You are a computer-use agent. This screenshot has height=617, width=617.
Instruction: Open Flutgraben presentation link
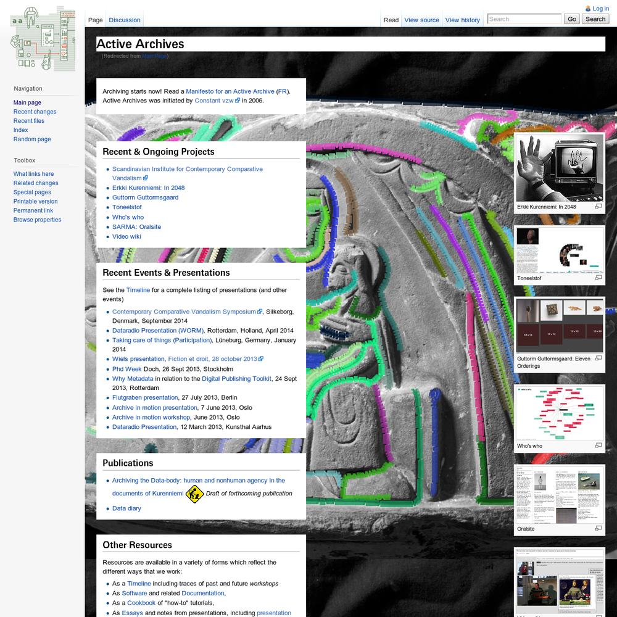145,397
